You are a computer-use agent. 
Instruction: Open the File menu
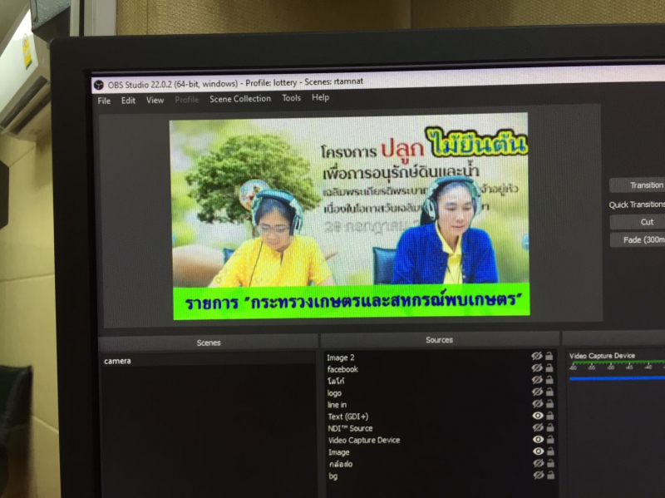point(104,101)
